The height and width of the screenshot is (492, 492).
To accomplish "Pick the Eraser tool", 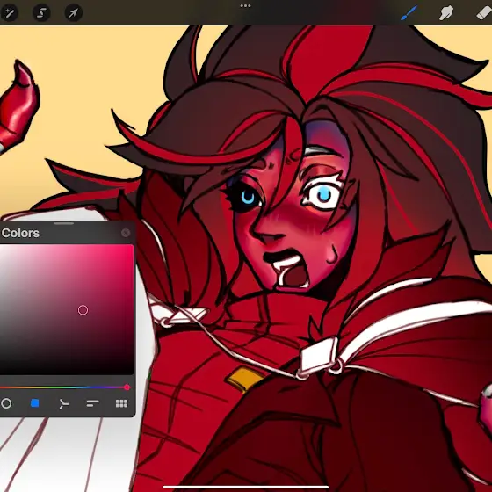I will (x=484, y=13).
